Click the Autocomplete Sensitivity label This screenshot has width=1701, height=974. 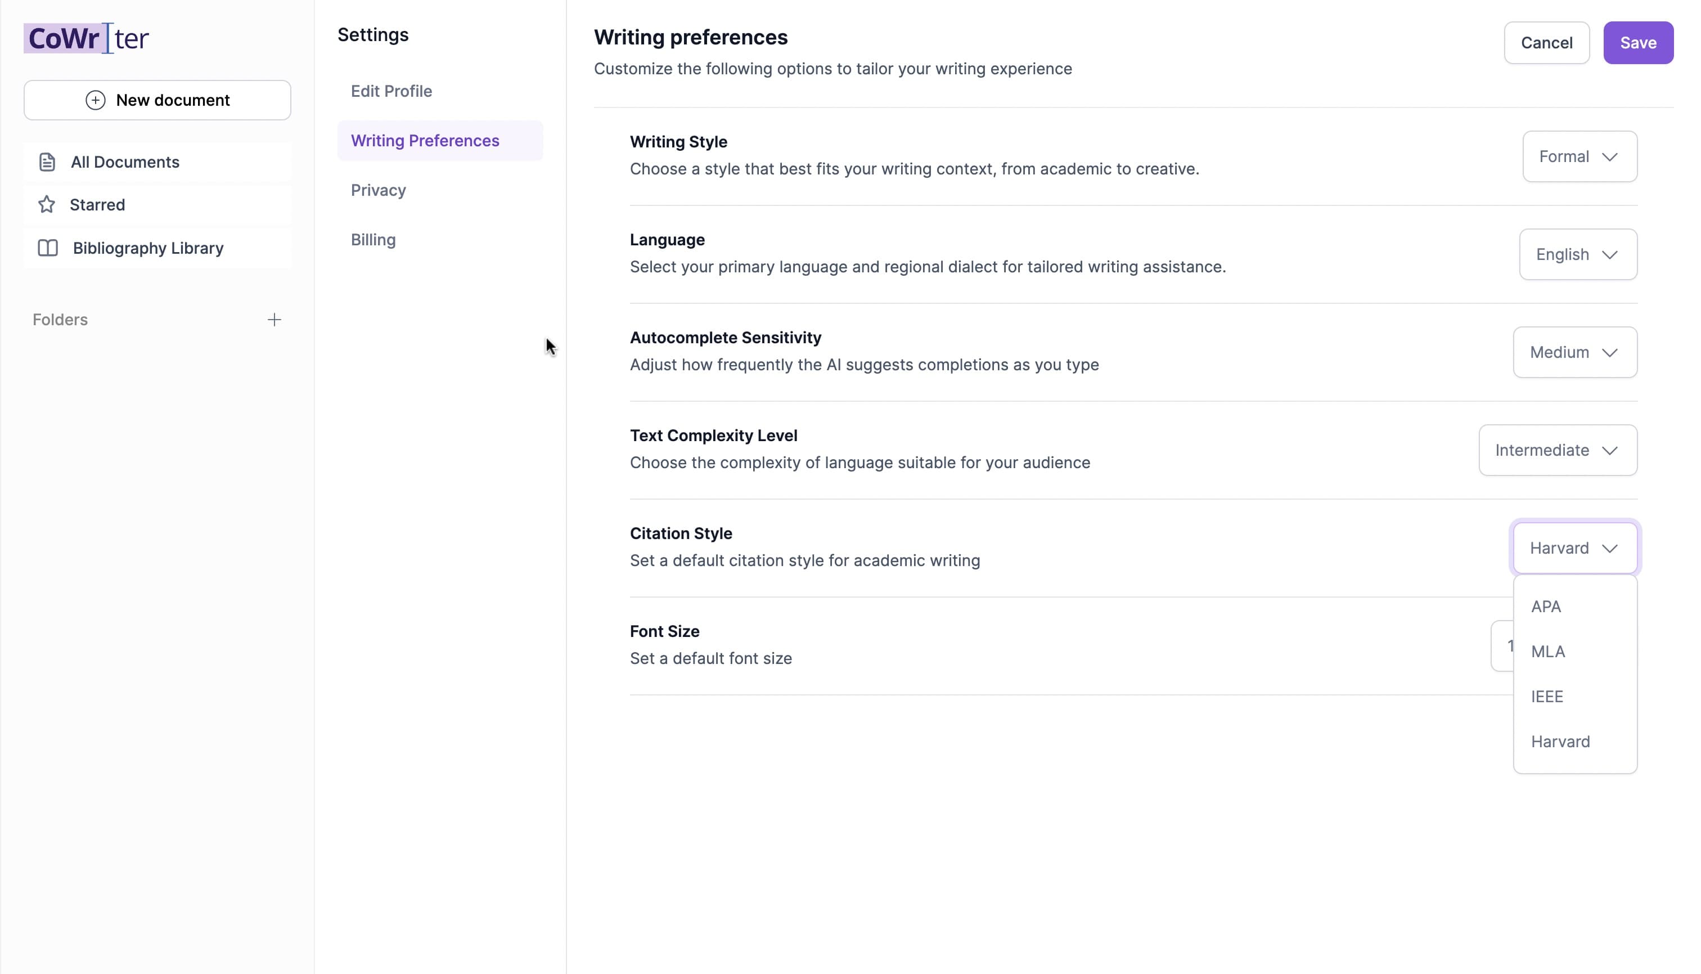pyautogui.click(x=726, y=338)
